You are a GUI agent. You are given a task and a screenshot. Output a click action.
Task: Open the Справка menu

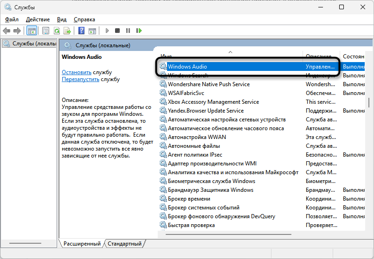tap(84, 19)
